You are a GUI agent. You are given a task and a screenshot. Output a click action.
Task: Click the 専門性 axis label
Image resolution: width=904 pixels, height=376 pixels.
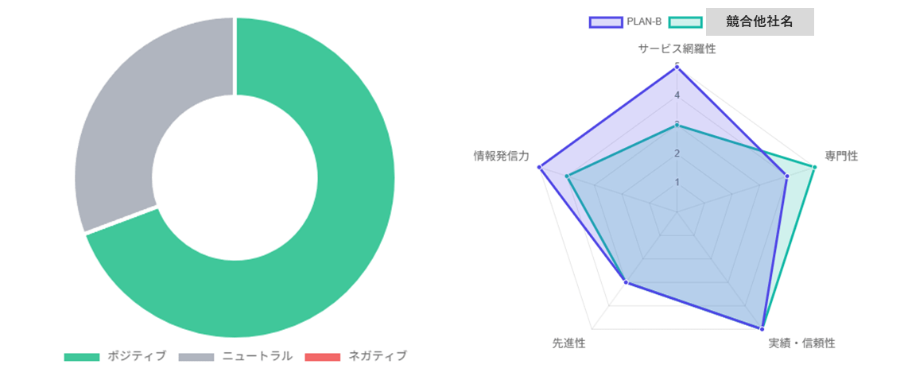pyautogui.click(x=841, y=156)
